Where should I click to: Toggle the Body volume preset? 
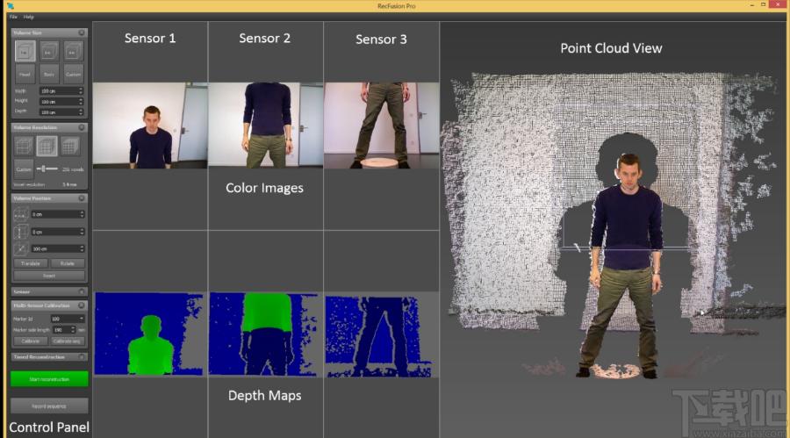[49, 74]
